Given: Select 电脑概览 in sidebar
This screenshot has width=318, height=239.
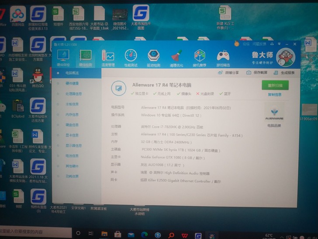Looking at the screenshot, I should coord(77,73).
